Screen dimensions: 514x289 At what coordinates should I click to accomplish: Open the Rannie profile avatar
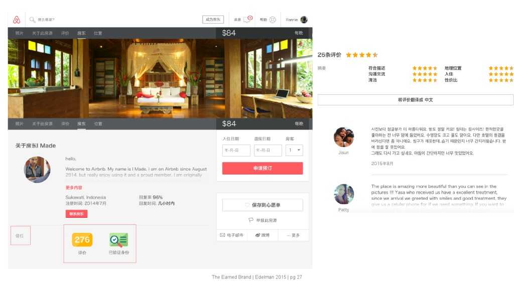click(304, 20)
